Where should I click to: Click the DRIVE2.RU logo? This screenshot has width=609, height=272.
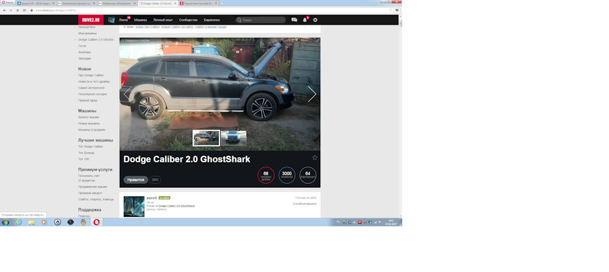pyautogui.click(x=91, y=20)
